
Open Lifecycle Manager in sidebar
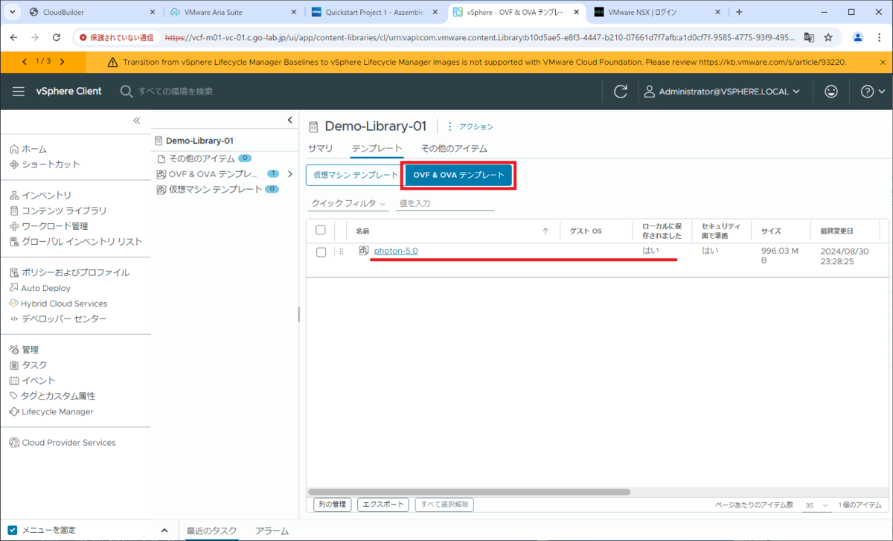51,412
